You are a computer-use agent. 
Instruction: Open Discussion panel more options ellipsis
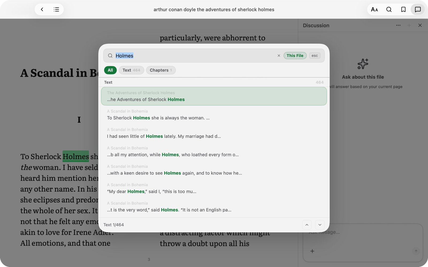398,25
